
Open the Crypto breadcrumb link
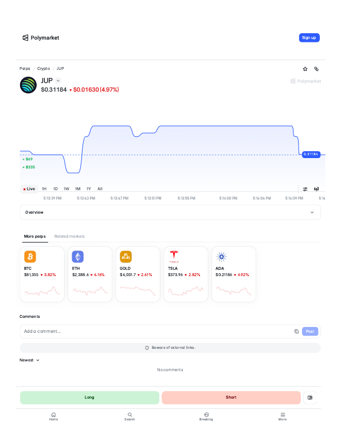pyautogui.click(x=44, y=69)
